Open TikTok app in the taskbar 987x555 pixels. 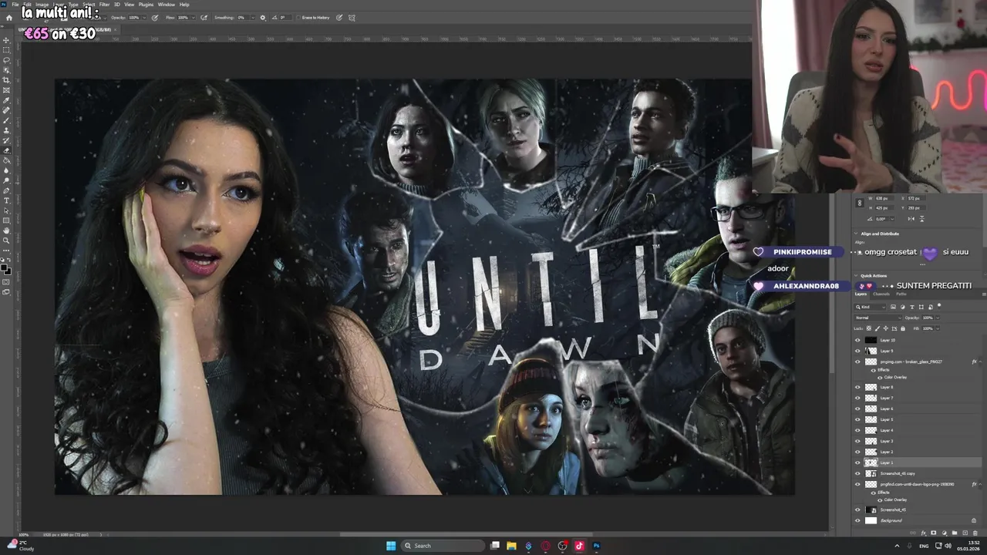click(579, 546)
